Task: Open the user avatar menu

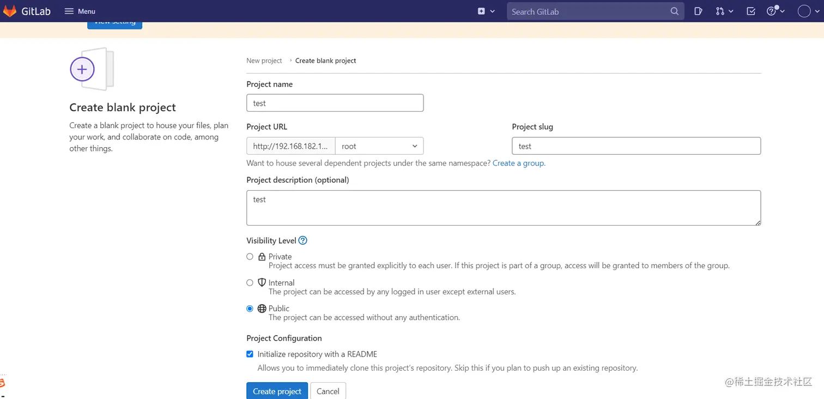Action: (808, 11)
